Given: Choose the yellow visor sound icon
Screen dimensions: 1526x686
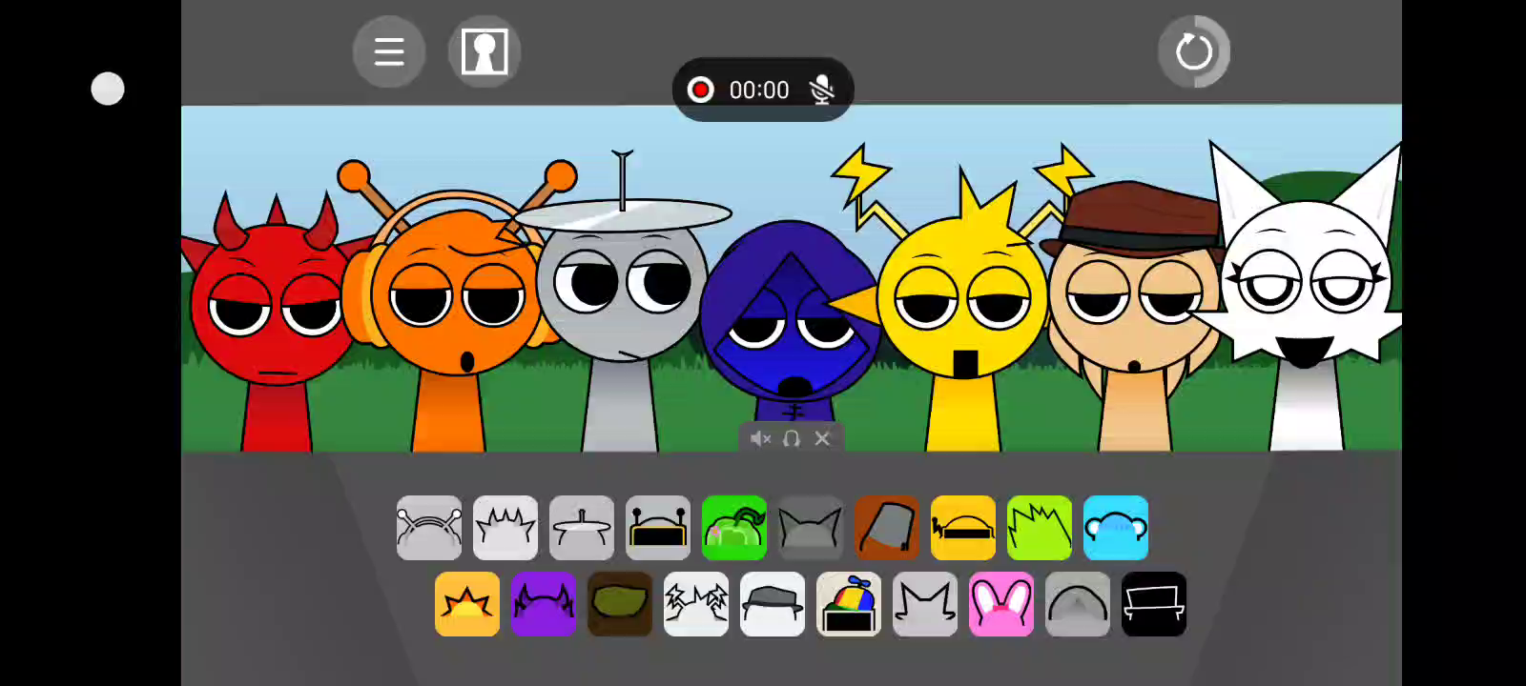Looking at the screenshot, I should click(963, 528).
